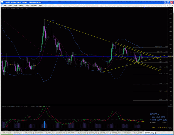Click the MetaTrader icon in the title bar
Viewport: 174px width, 135px height.
coord(2,2)
